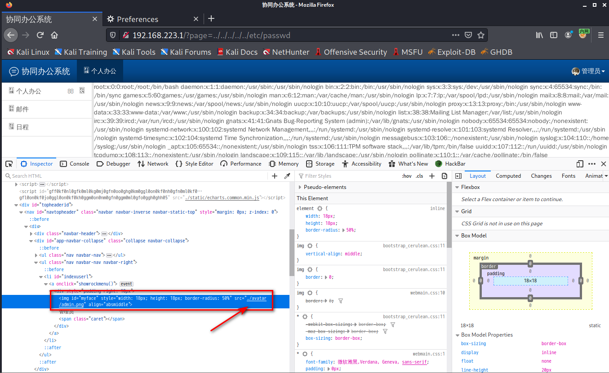The width and height of the screenshot is (609, 373).
Task: Open the Exploit-DB bookmark
Action: (451, 52)
